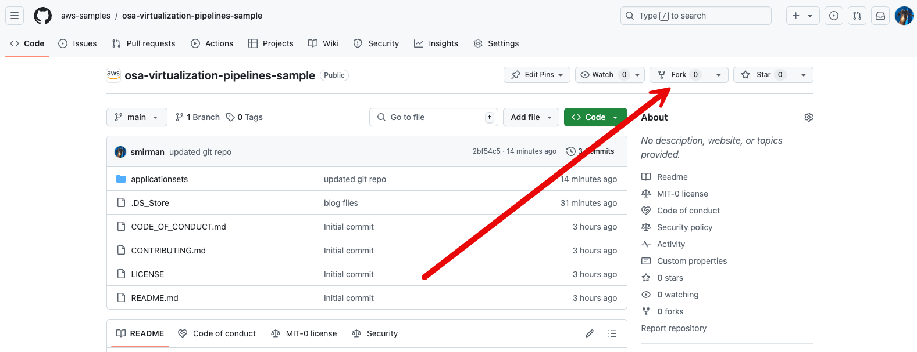Click the 0 Tags link
The width and height of the screenshot is (917, 352).
(244, 117)
